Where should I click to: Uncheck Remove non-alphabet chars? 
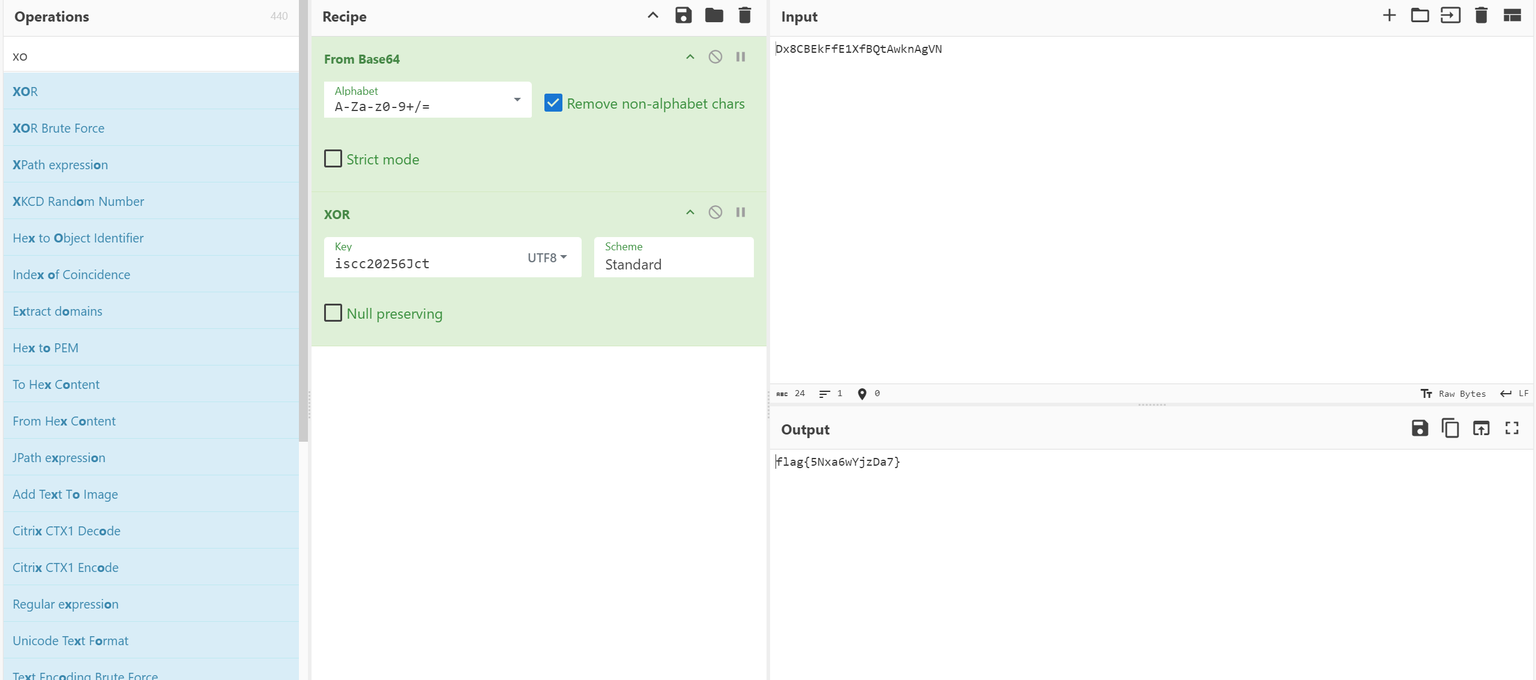tap(553, 103)
